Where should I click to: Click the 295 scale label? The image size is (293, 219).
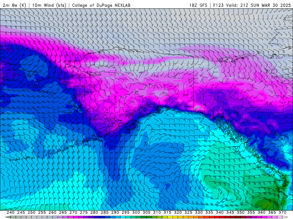coord(126,212)
